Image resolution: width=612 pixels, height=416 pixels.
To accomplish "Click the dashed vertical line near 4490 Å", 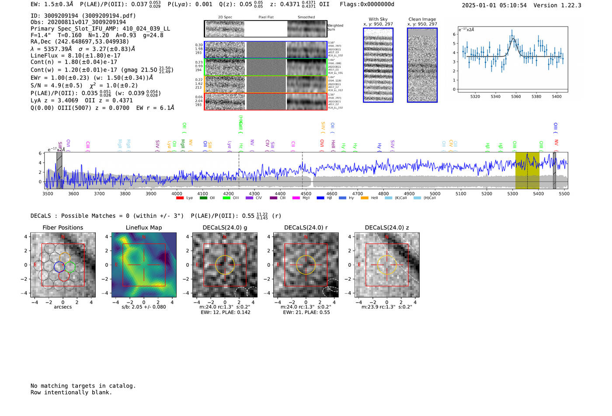I will point(303,170).
